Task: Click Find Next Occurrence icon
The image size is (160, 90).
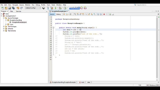Action: 80,14
